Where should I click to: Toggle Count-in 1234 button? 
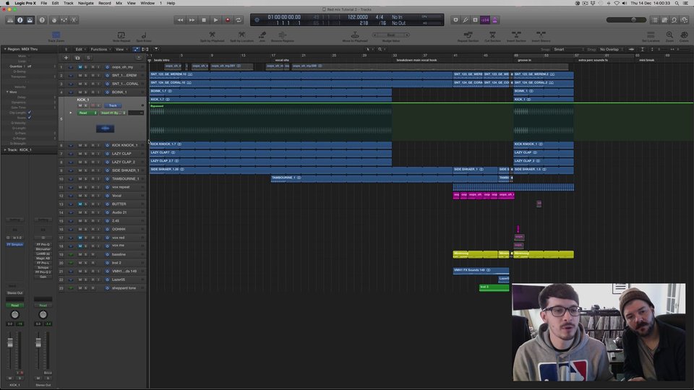pyautogui.click(x=485, y=20)
